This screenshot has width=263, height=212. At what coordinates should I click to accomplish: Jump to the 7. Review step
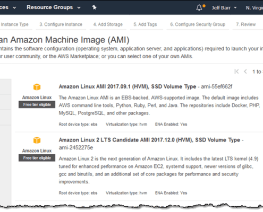click(246, 24)
